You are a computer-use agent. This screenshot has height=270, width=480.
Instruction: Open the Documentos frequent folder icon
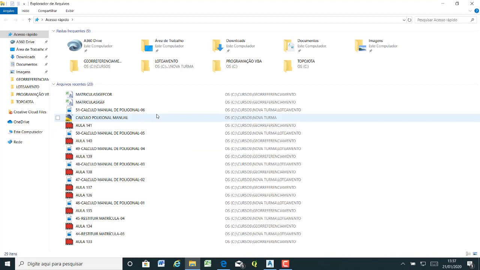click(289, 45)
